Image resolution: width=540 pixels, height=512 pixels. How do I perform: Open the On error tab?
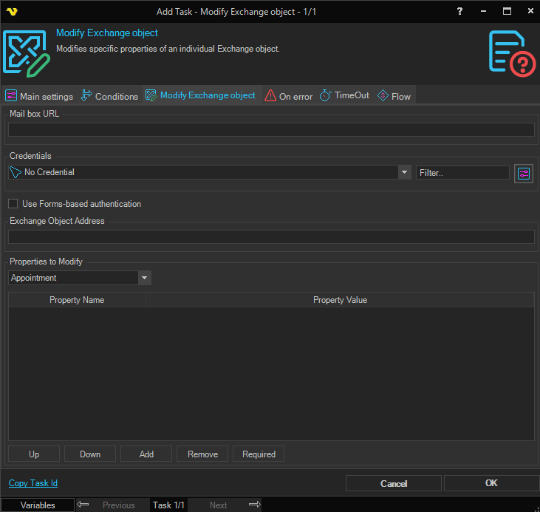(289, 96)
